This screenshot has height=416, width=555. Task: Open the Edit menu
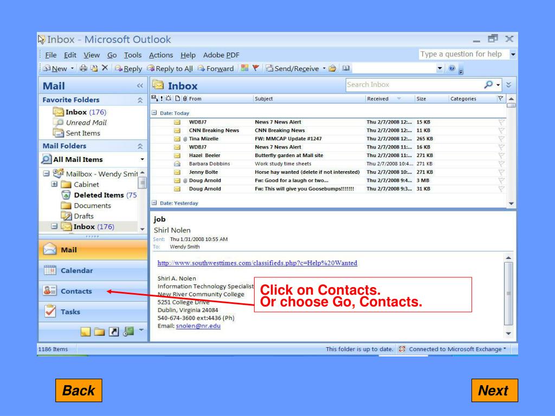(70, 55)
